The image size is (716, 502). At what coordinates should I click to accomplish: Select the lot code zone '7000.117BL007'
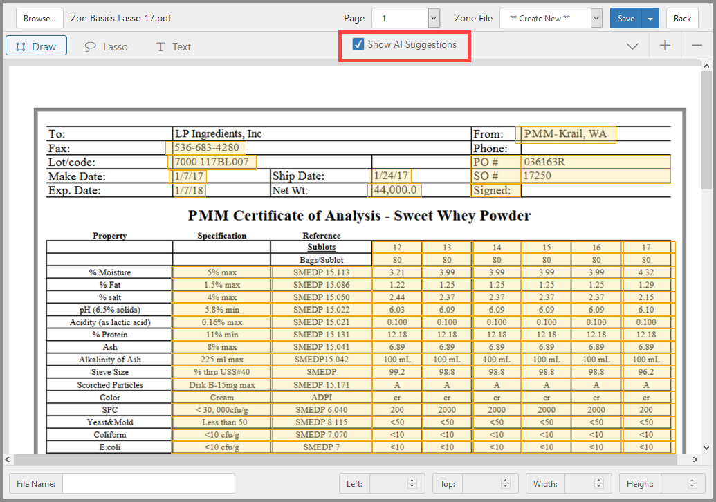(x=212, y=162)
